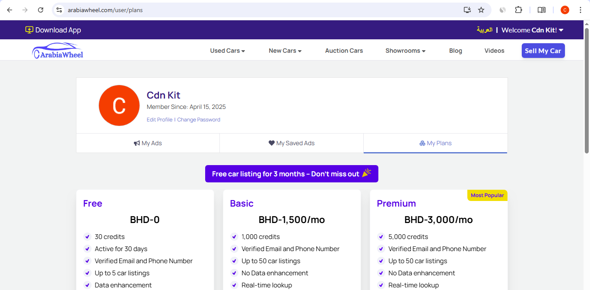Screen dimensions: 590x290
Task: Switch to the My Saved Ads tab
Action: pos(292,143)
